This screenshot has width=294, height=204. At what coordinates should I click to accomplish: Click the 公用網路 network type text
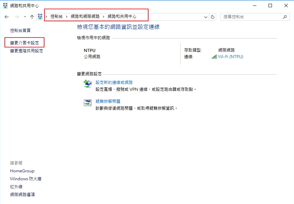click(x=92, y=56)
